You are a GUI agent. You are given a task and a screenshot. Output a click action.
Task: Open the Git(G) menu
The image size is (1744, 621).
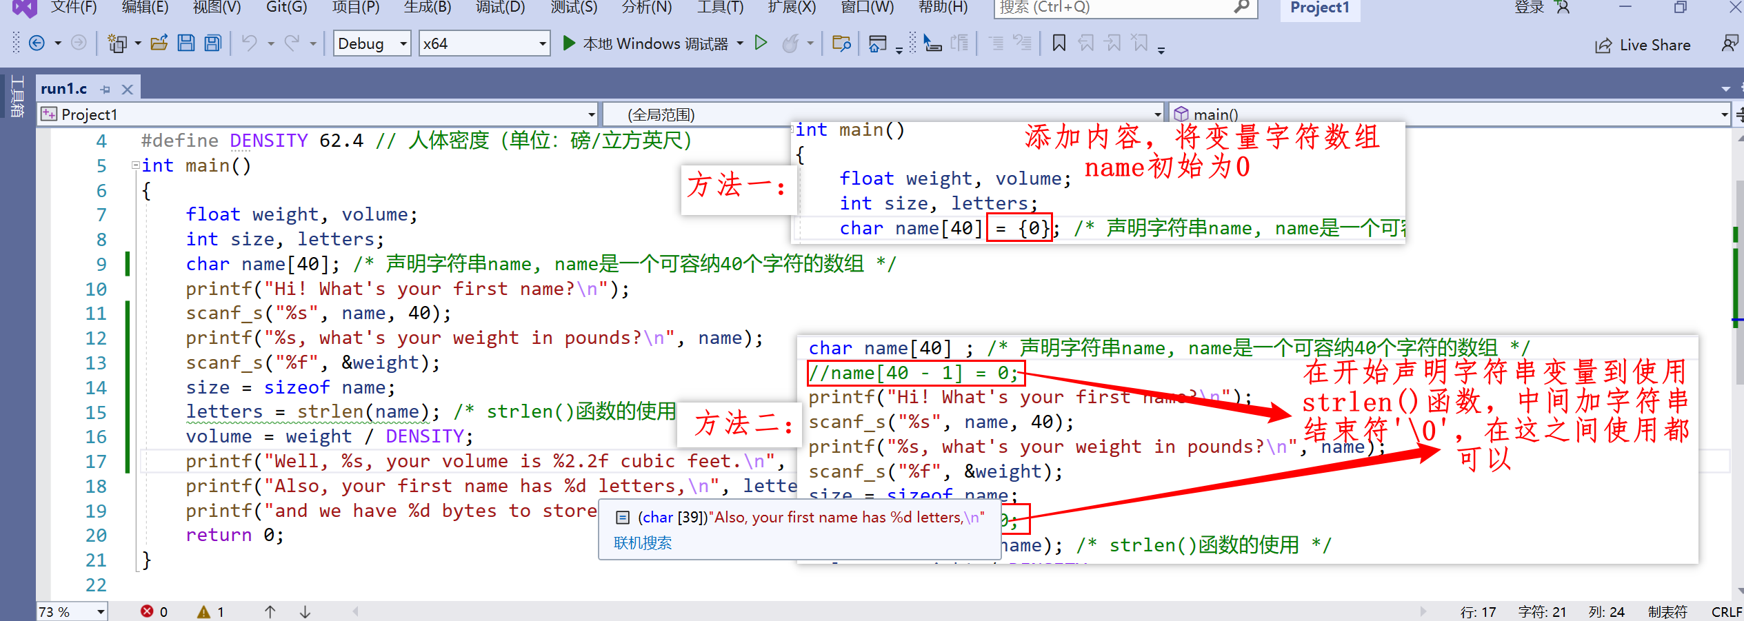[286, 8]
